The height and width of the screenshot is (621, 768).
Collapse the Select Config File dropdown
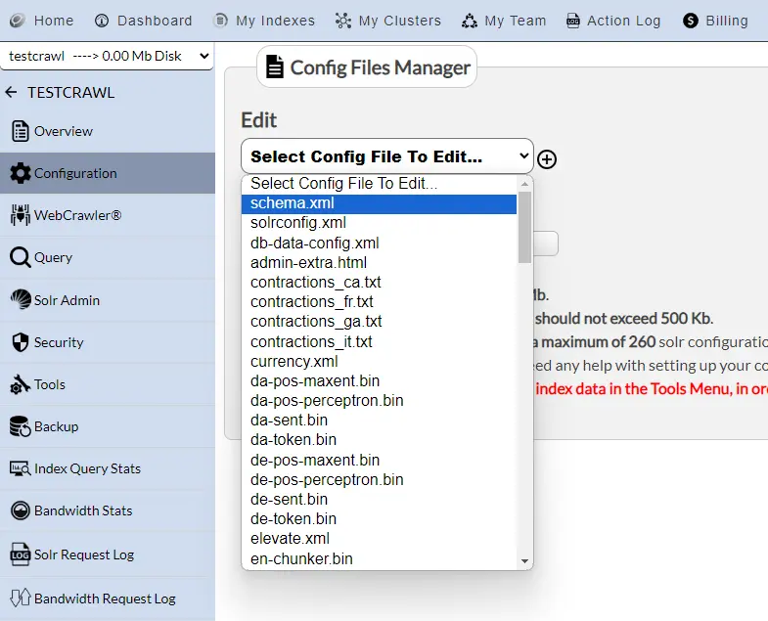(386, 156)
